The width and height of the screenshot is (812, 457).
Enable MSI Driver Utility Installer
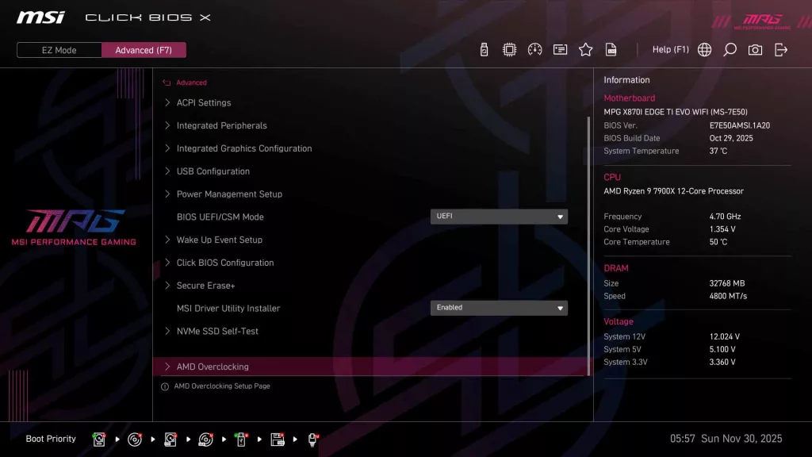499,308
